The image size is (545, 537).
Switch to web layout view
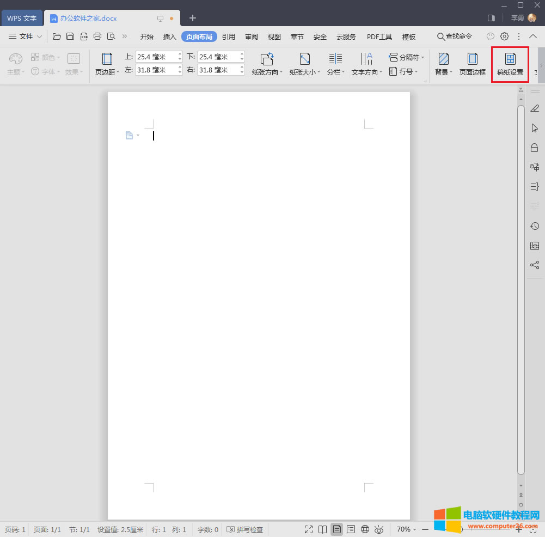[365, 529]
